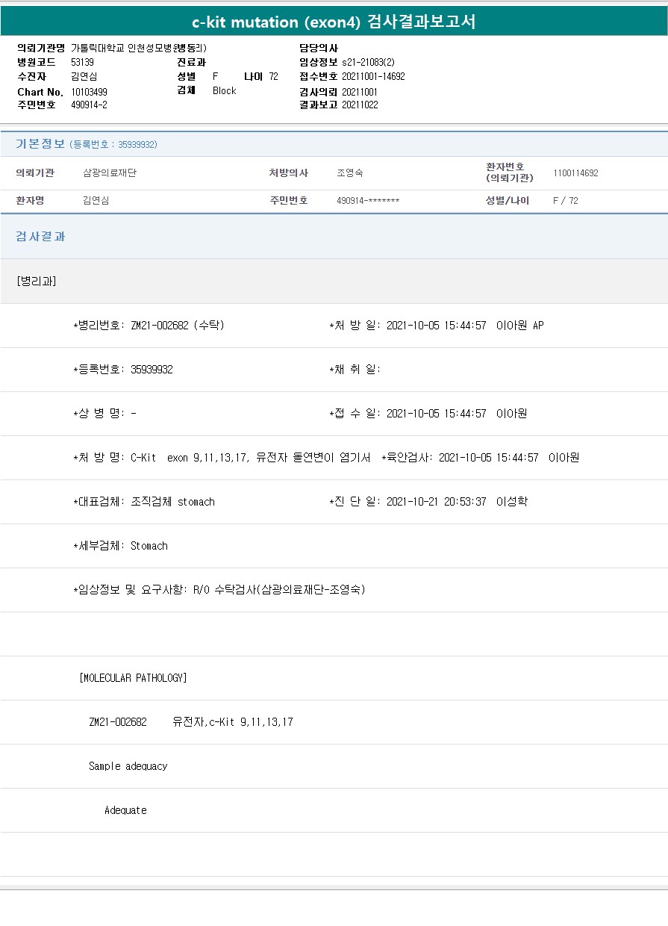Select the Adequate sample adequacy result
Screen dimensions: 668x926
click(x=125, y=810)
